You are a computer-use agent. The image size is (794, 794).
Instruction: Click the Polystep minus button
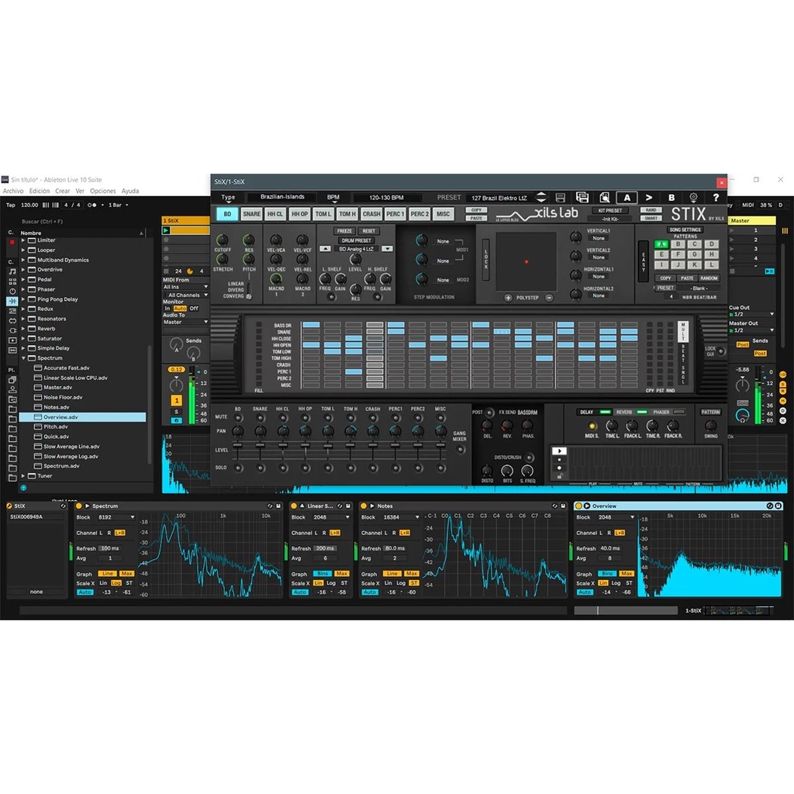[549, 298]
